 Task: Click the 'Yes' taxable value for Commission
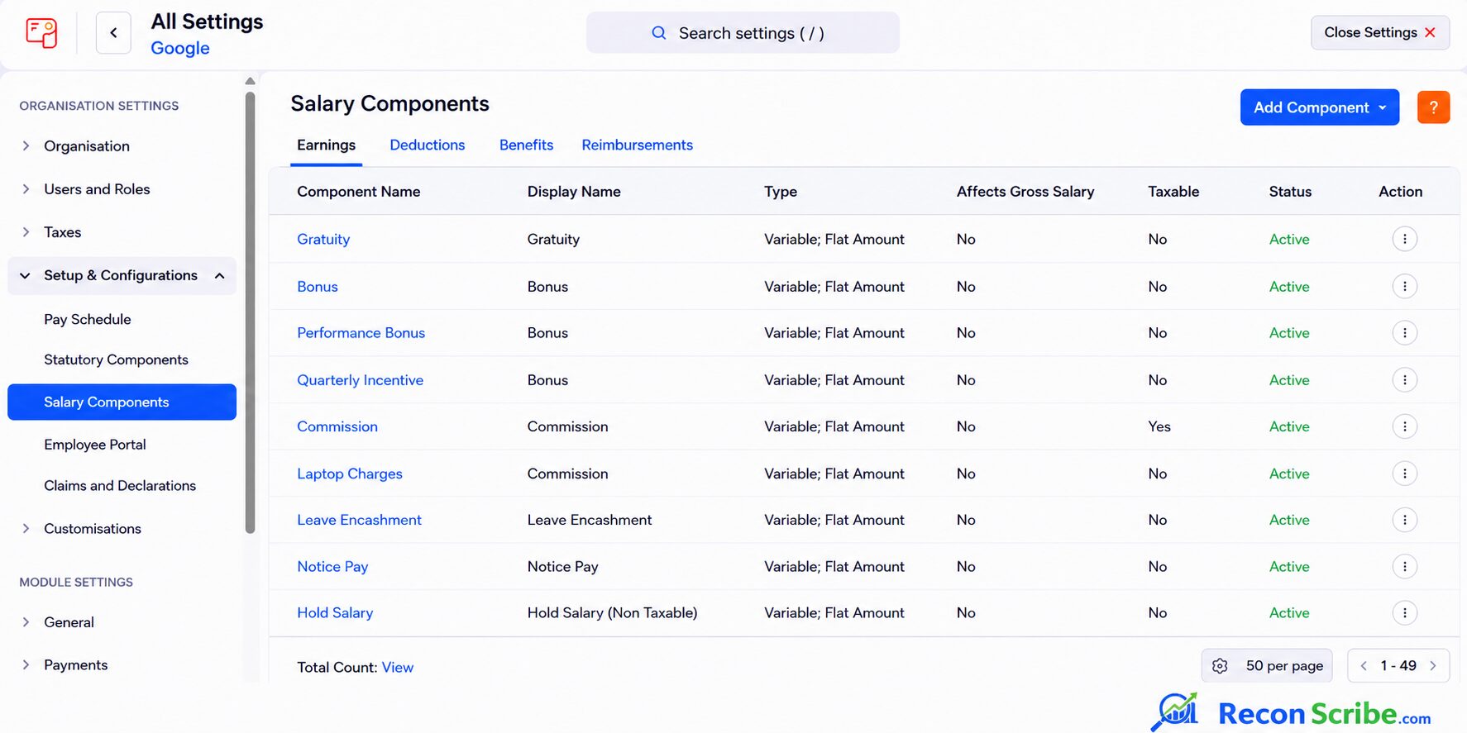click(x=1159, y=426)
